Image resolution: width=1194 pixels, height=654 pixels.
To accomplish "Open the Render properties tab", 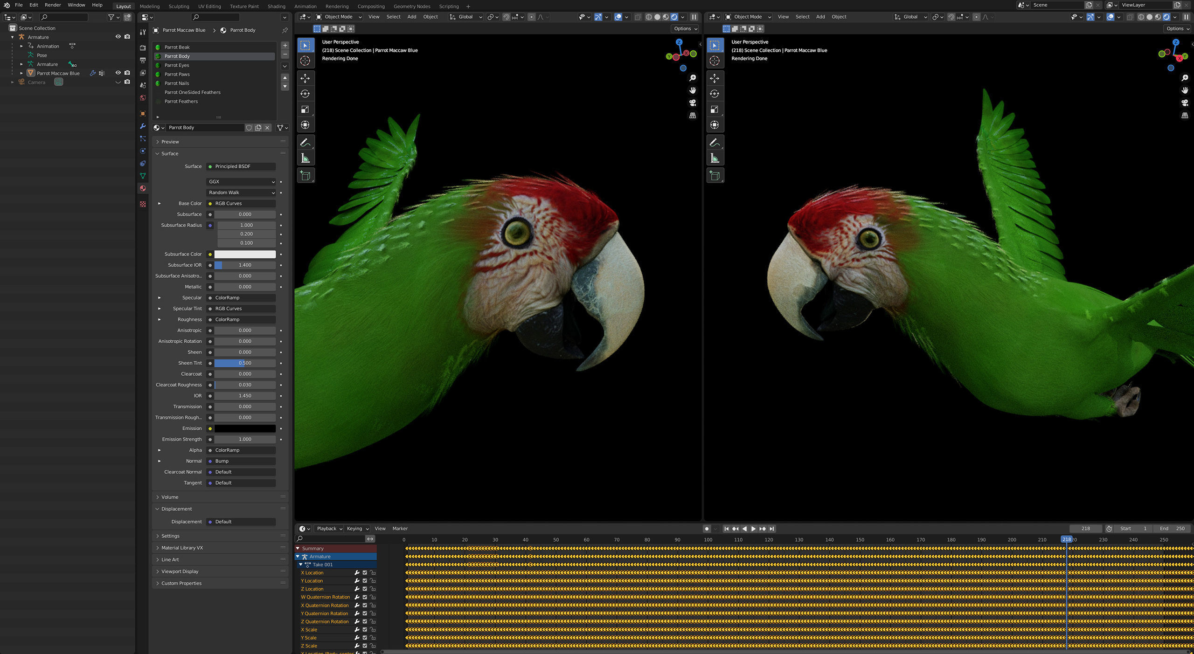I will pyautogui.click(x=143, y=48).
